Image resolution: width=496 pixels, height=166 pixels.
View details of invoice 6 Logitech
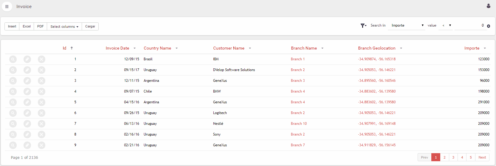pyautogui.click(x=13, y=113)
